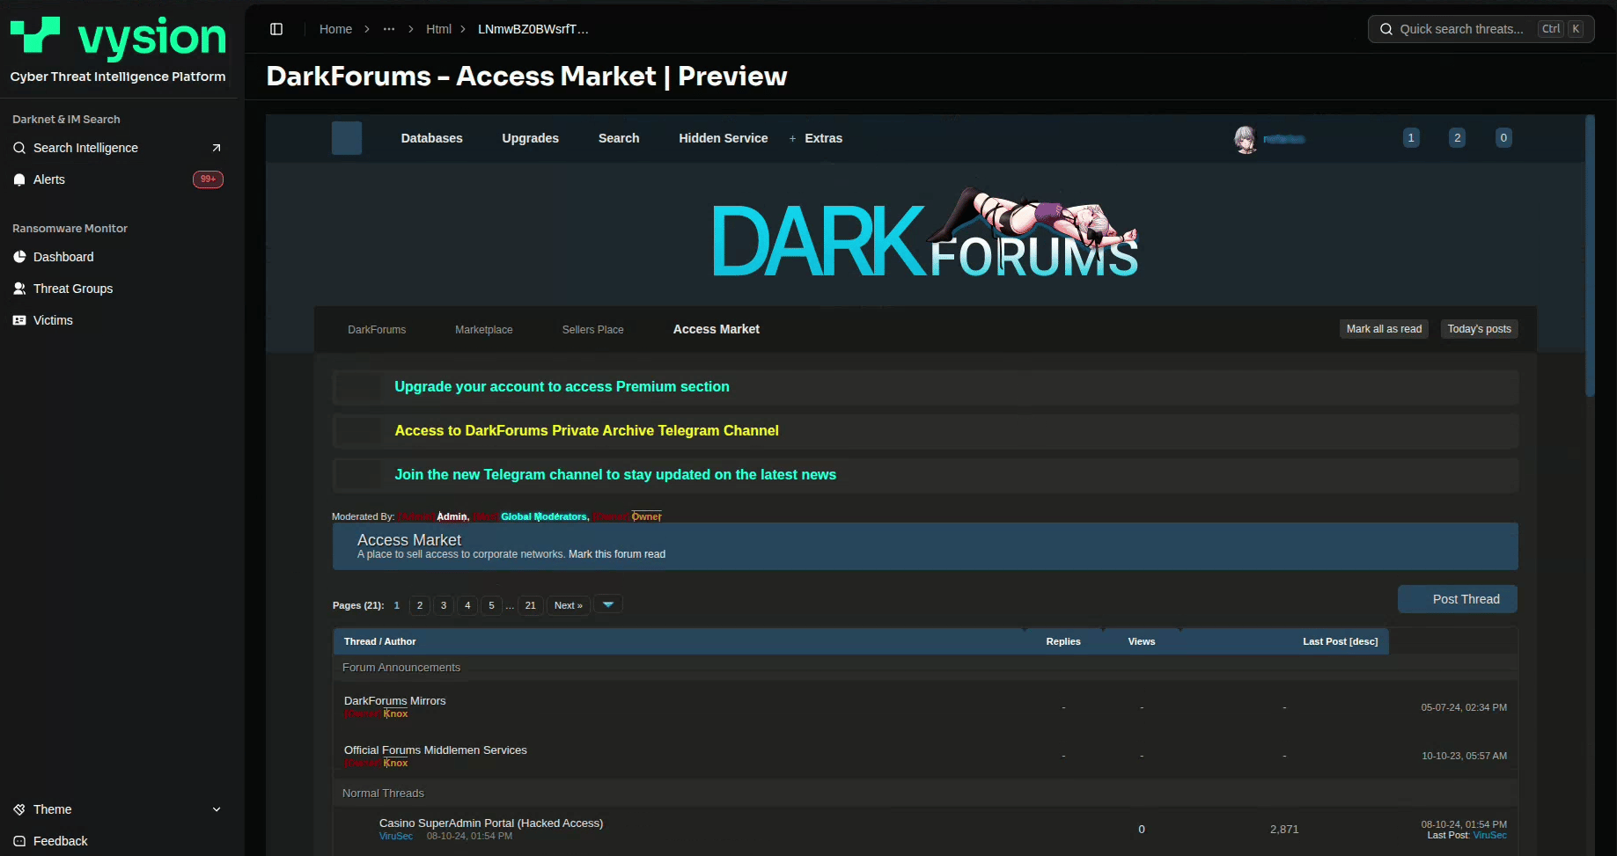This screenshot has width=1617, height=856.
Task: Expand the breadcrumb ellipsis menu
Action: tap(389, 29)
